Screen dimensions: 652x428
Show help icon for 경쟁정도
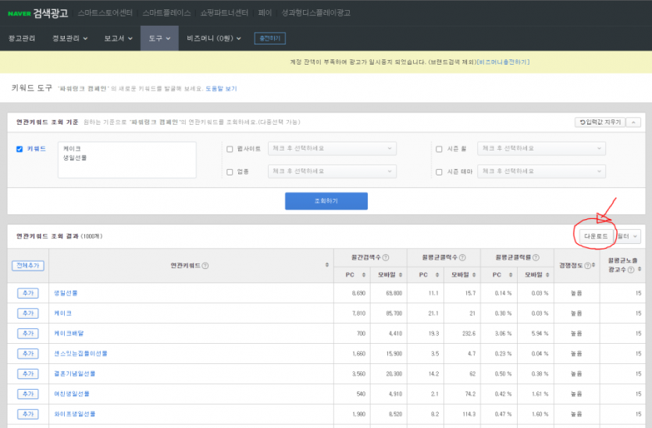pyautogui.click(x=587, y=266)
